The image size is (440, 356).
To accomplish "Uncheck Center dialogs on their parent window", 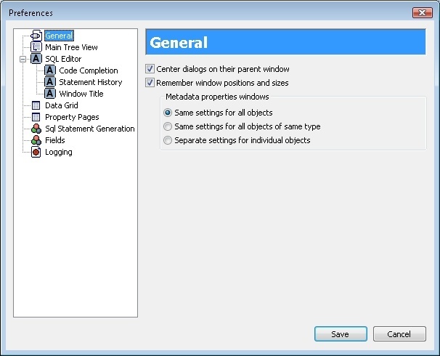I will [x=150, y=69].
